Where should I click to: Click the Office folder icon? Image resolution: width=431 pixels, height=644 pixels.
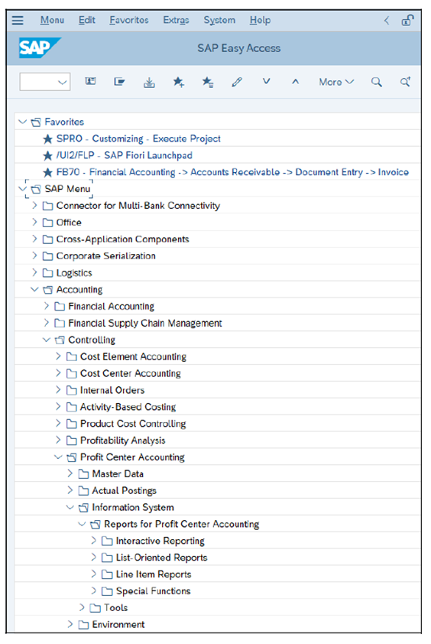point(48,223)
